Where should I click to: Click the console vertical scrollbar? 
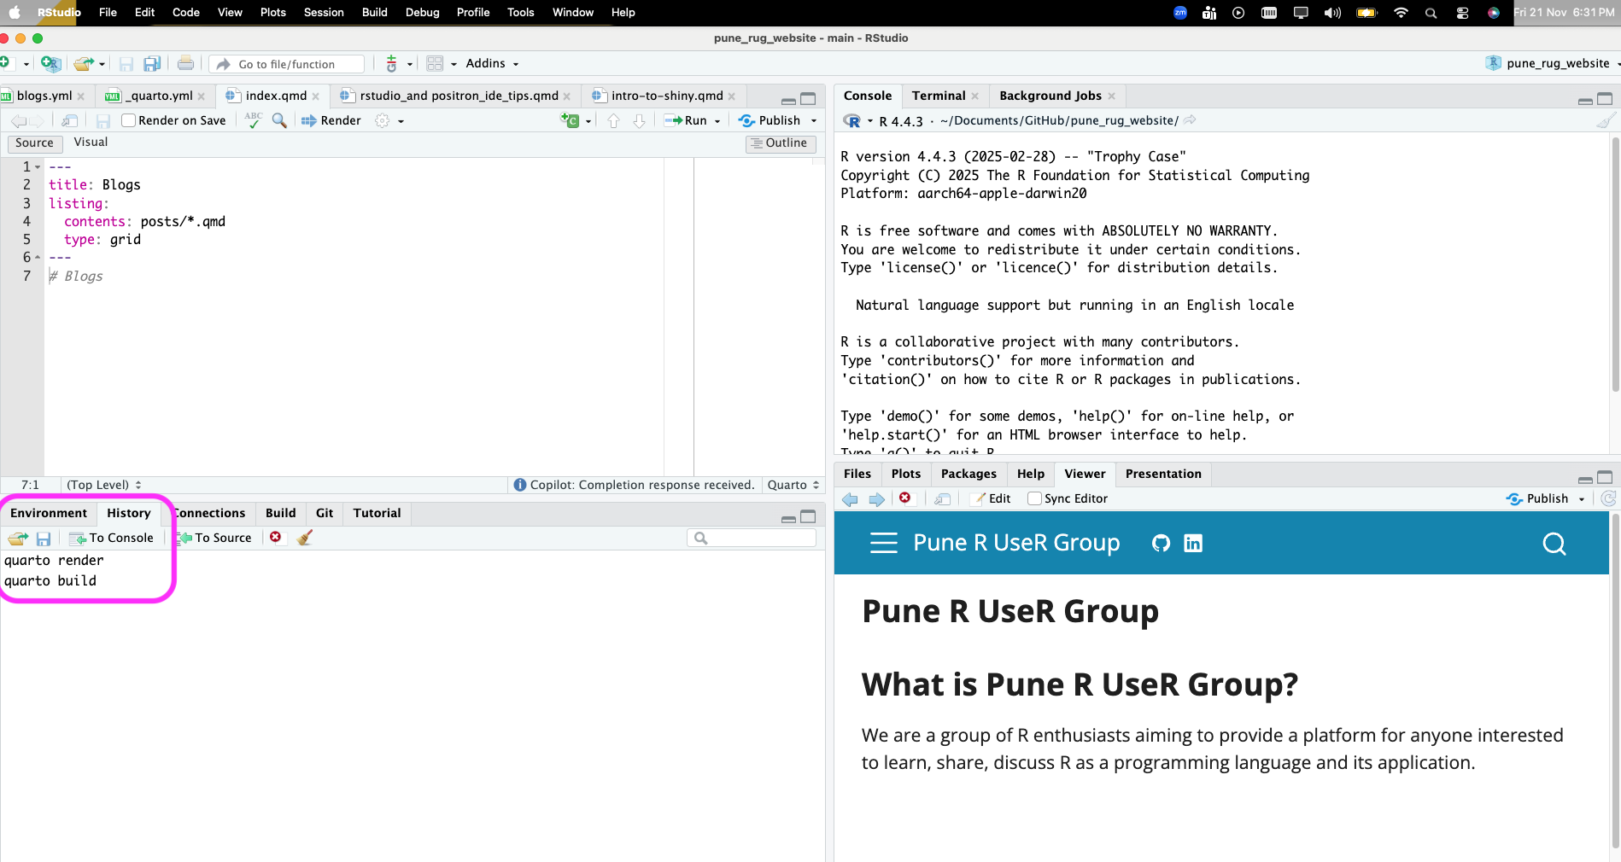(1614, 265)
